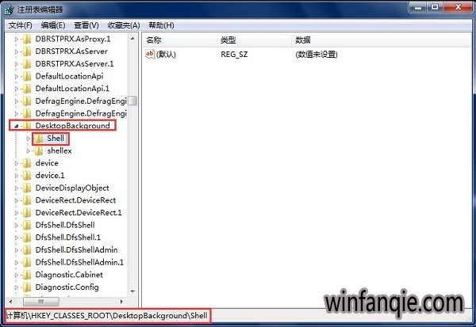Click the ab string value icon

pos(150,55)
